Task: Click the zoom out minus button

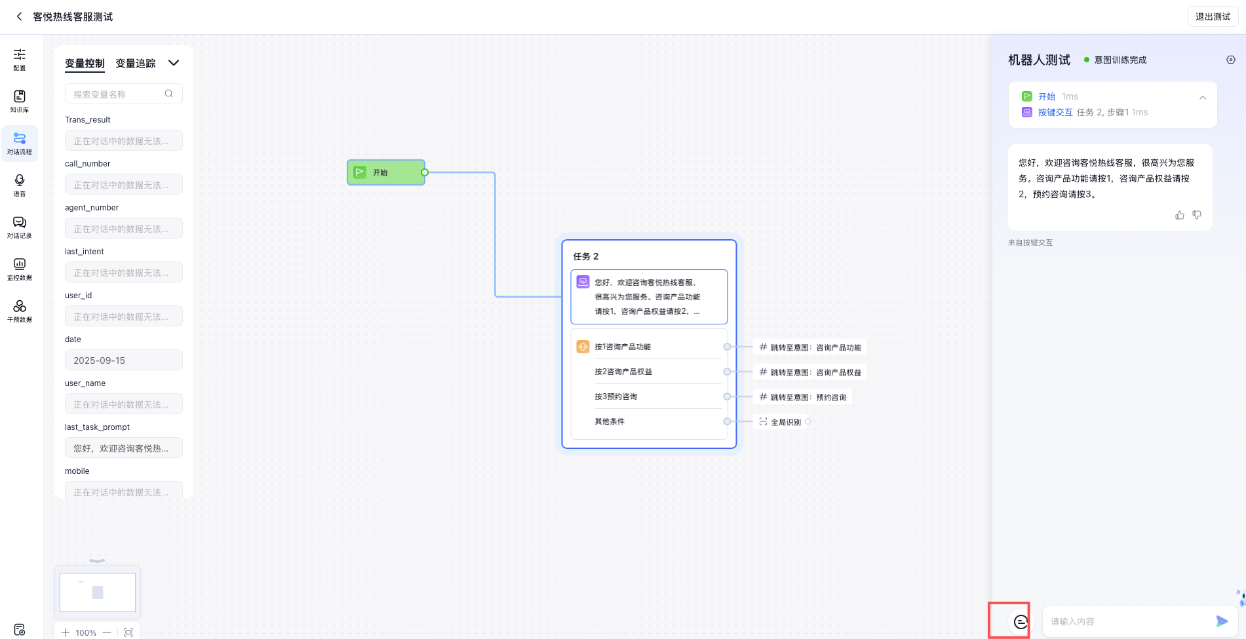Action: [107, 632]
